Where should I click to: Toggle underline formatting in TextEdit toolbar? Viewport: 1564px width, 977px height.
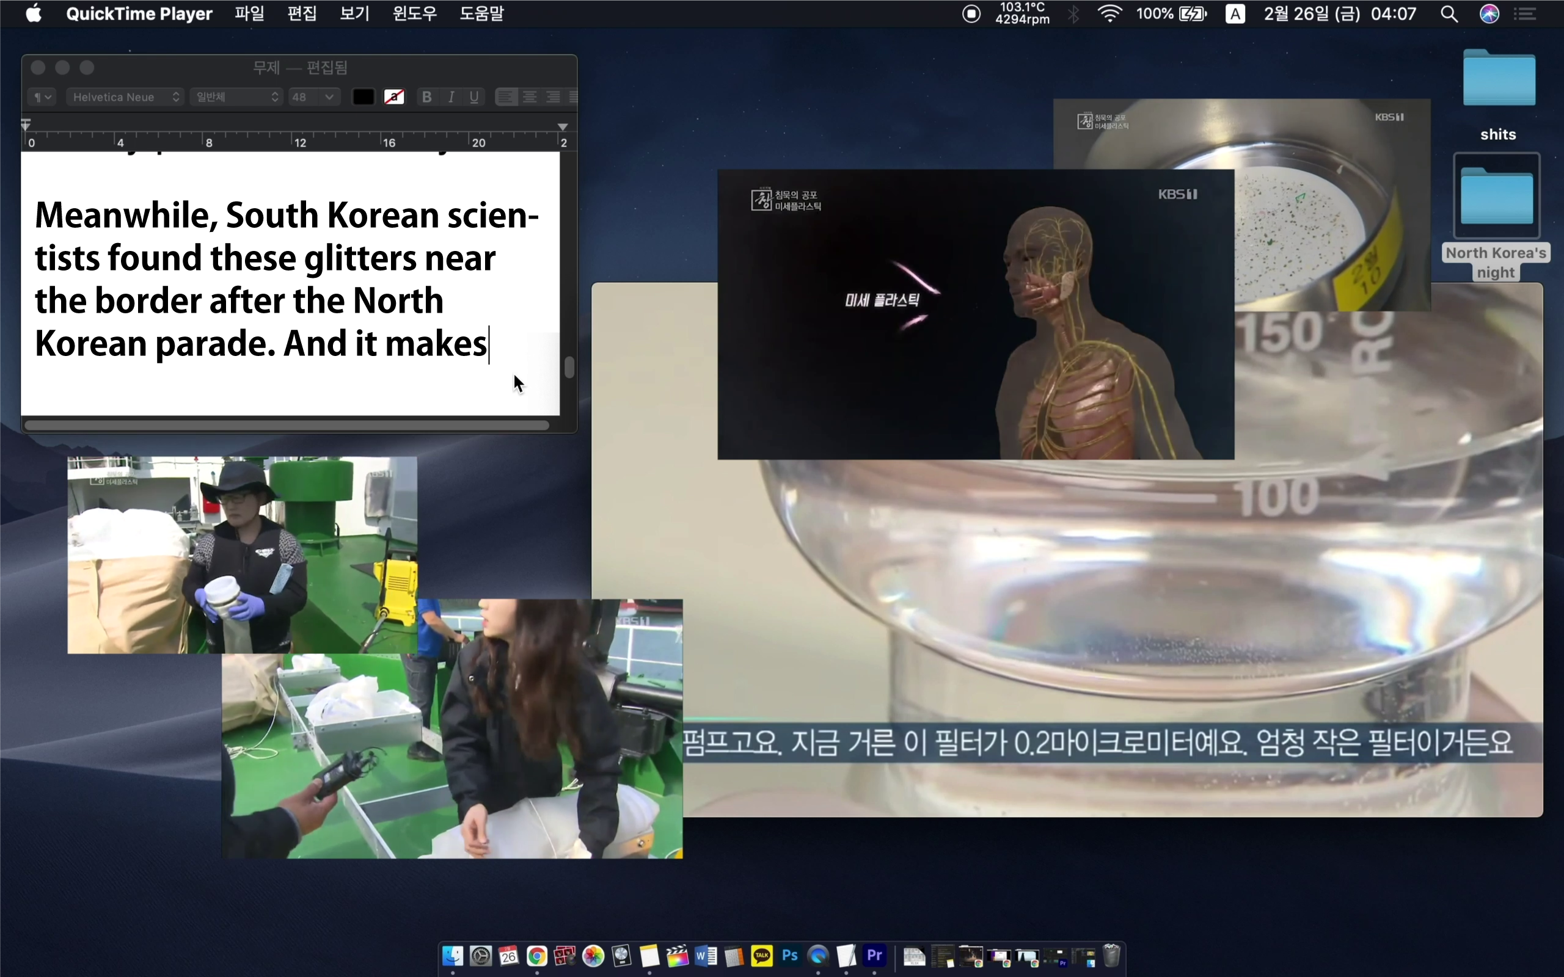point(474,97)
